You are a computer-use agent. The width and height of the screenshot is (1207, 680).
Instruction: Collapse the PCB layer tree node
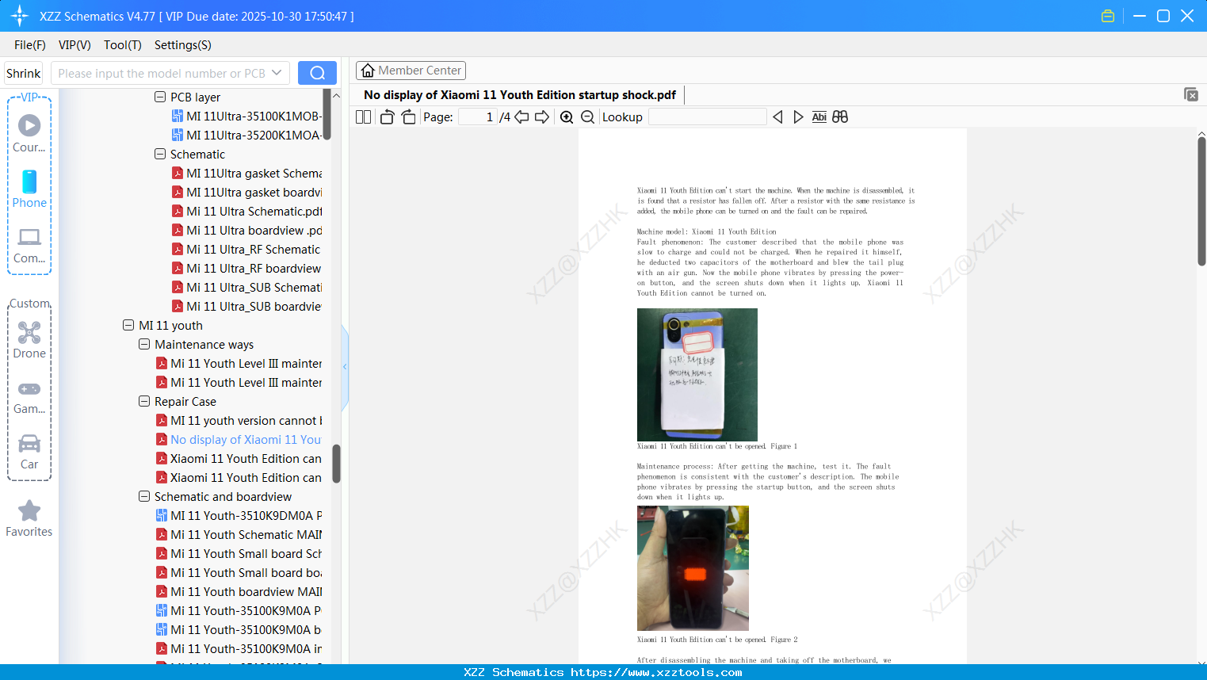click(160, 97)
